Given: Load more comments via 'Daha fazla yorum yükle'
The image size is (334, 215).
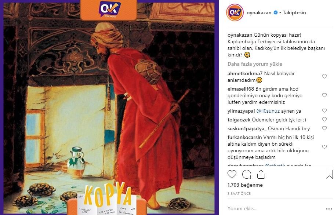Looking at the screenshot, I should pos(255,64).
